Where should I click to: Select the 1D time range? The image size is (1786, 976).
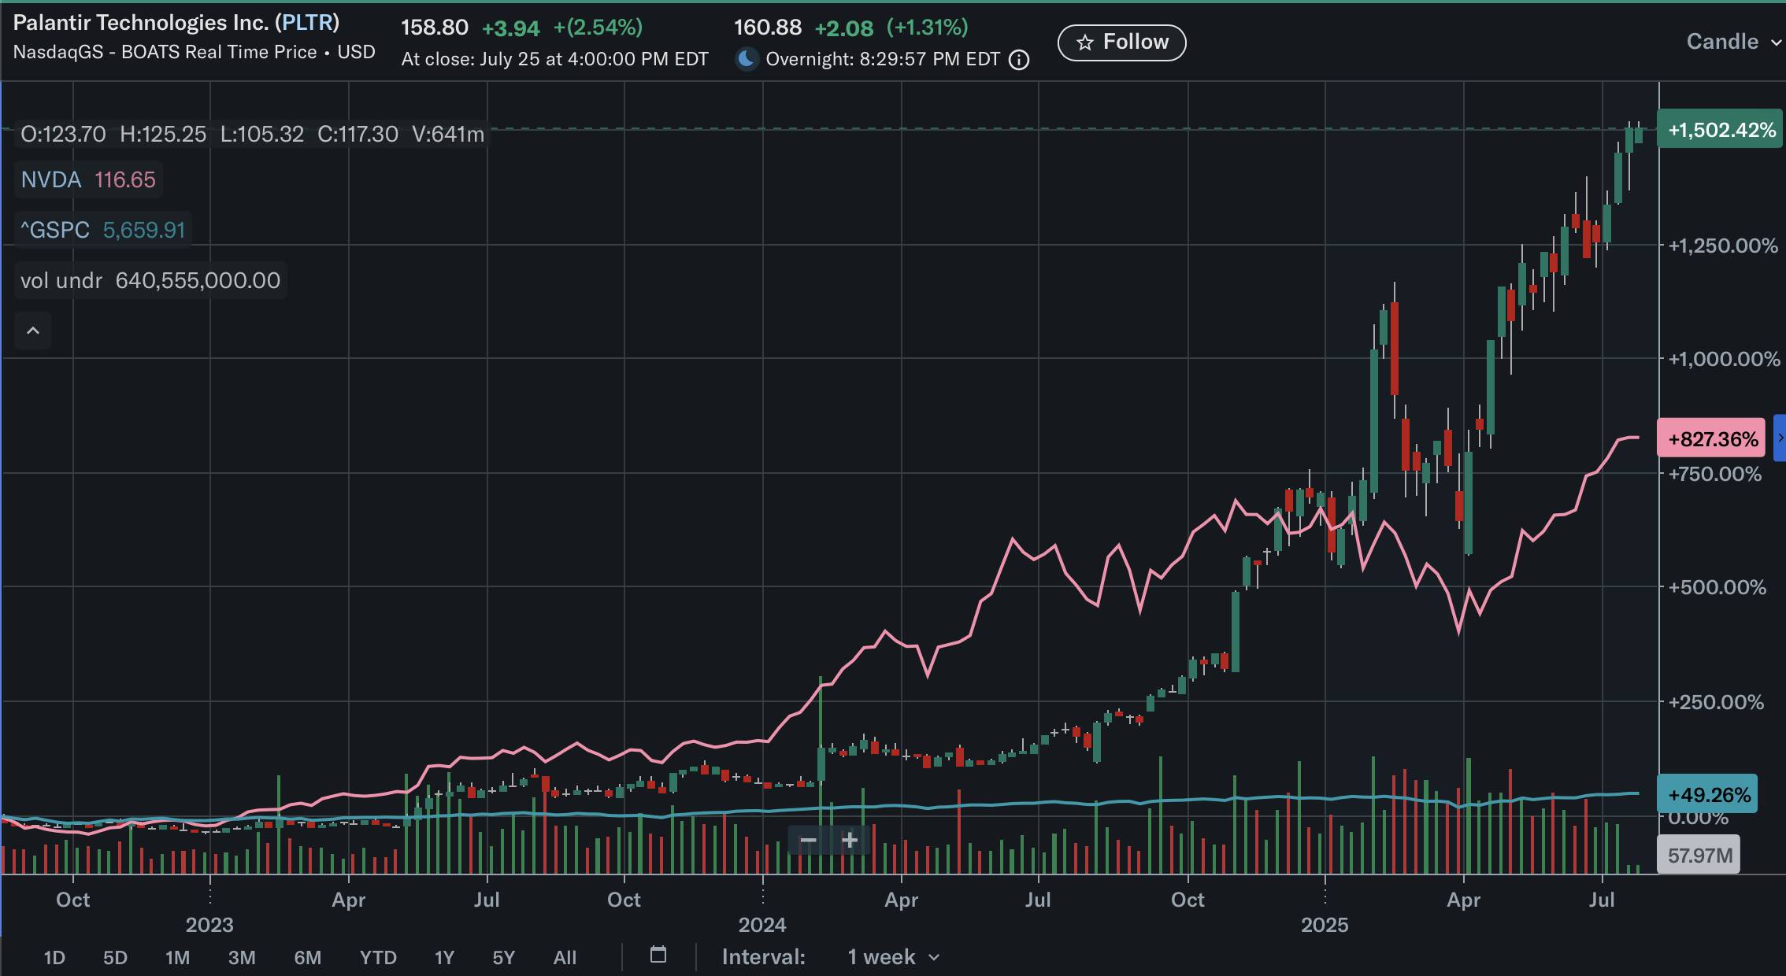click(54, 958)
